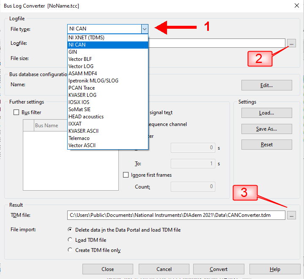Click the Reset settings button
The image size is (304, 279).
[266, 145]
